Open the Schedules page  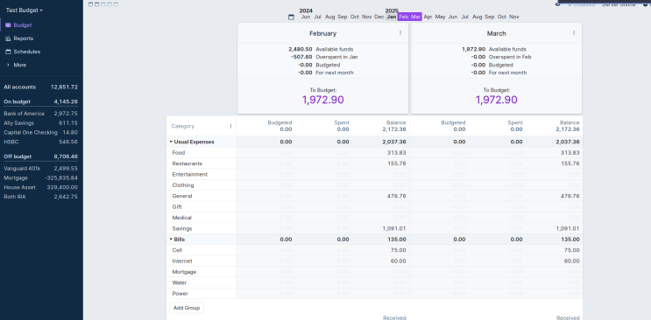tap(26, 52)
